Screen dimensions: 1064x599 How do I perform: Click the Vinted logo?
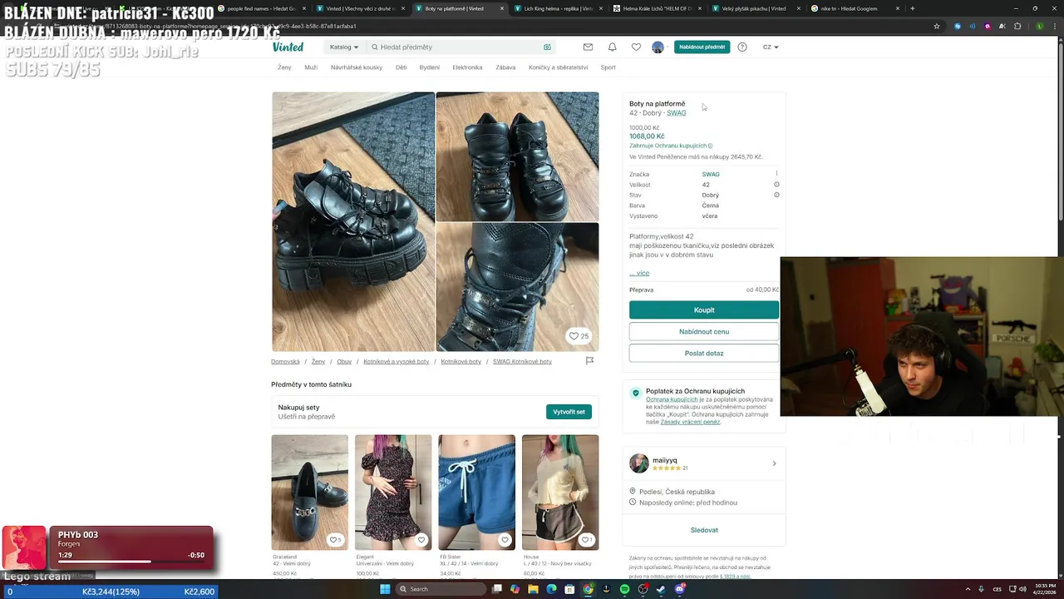pos(288,47)
